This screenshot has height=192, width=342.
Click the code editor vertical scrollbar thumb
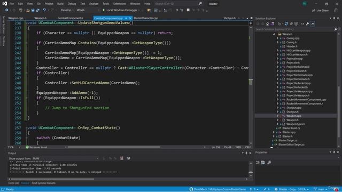point(251,82)
